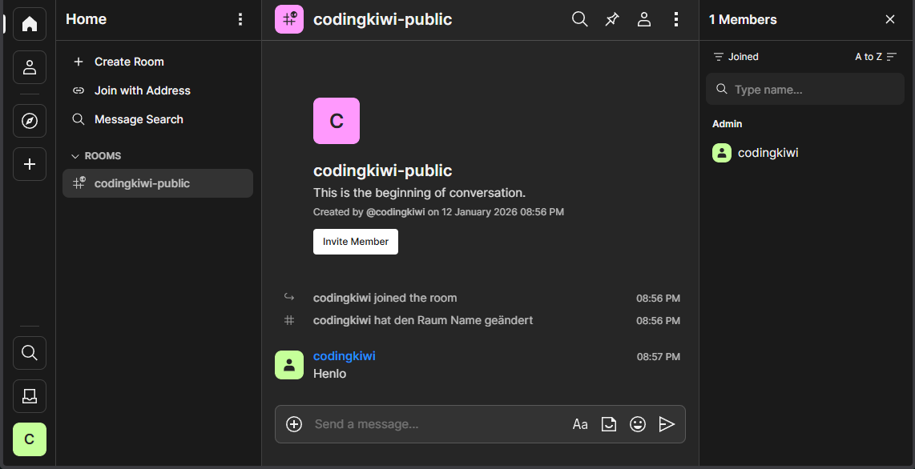Select Join with Address option

(142, 90)
